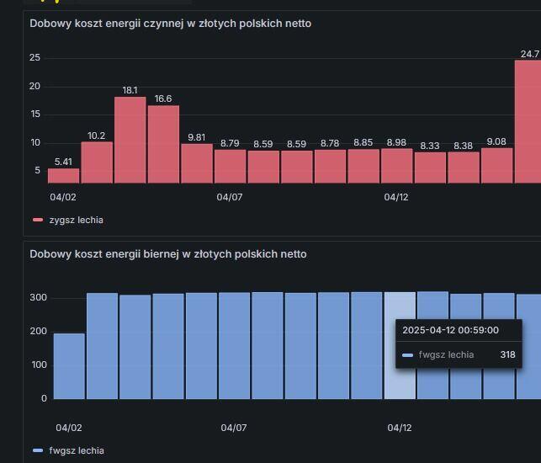Click the 'fwgsz lechia' entry in tooltip

(x=446, y=354)
